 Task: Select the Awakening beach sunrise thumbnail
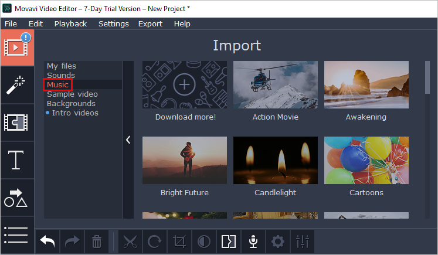pos(366,84)
